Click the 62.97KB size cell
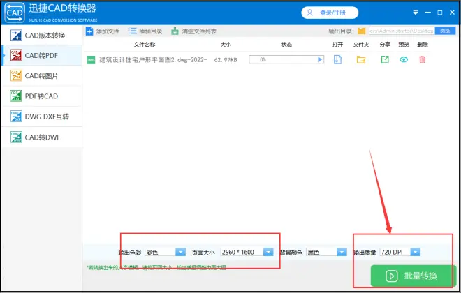 pyautogui.click(x=226, y=60)
